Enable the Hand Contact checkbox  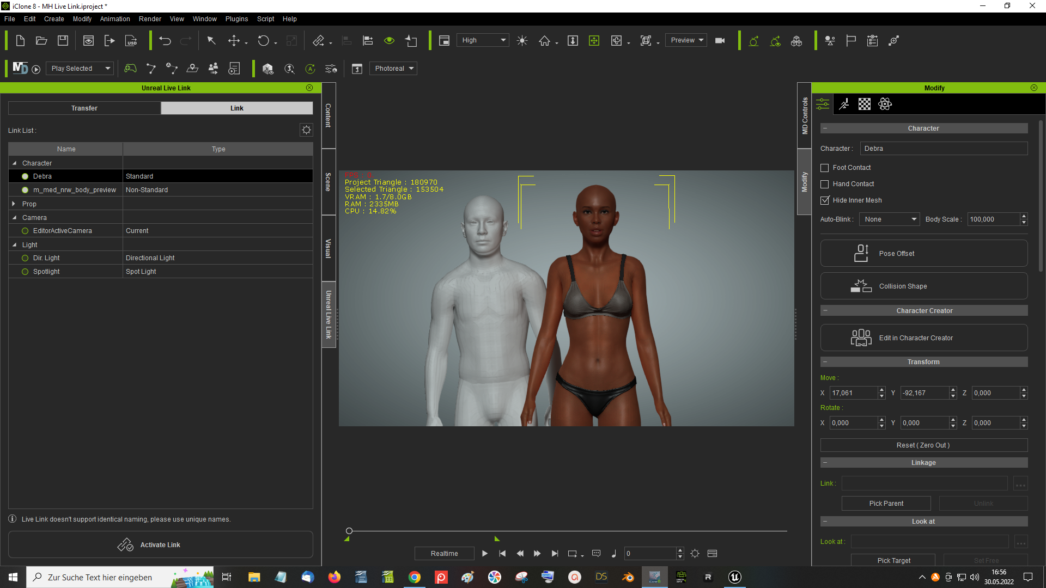tap(825, 184)
